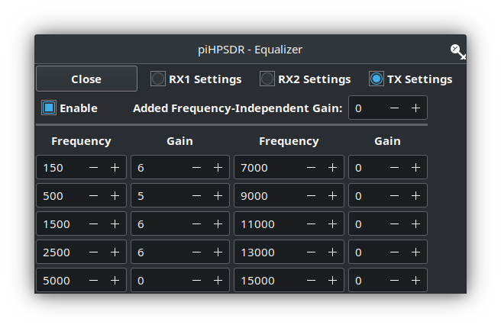The image size is (501, 328).
Task: Decrease the 15000 frequency value
Action: click(x=311, y=280)
